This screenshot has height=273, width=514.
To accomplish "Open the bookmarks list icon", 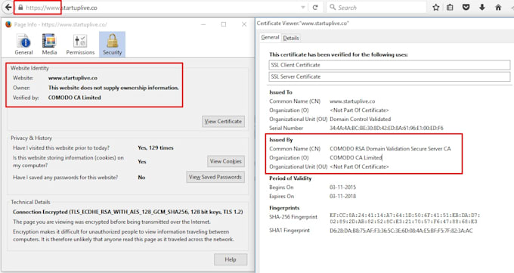I will click(x=450, y=8).
